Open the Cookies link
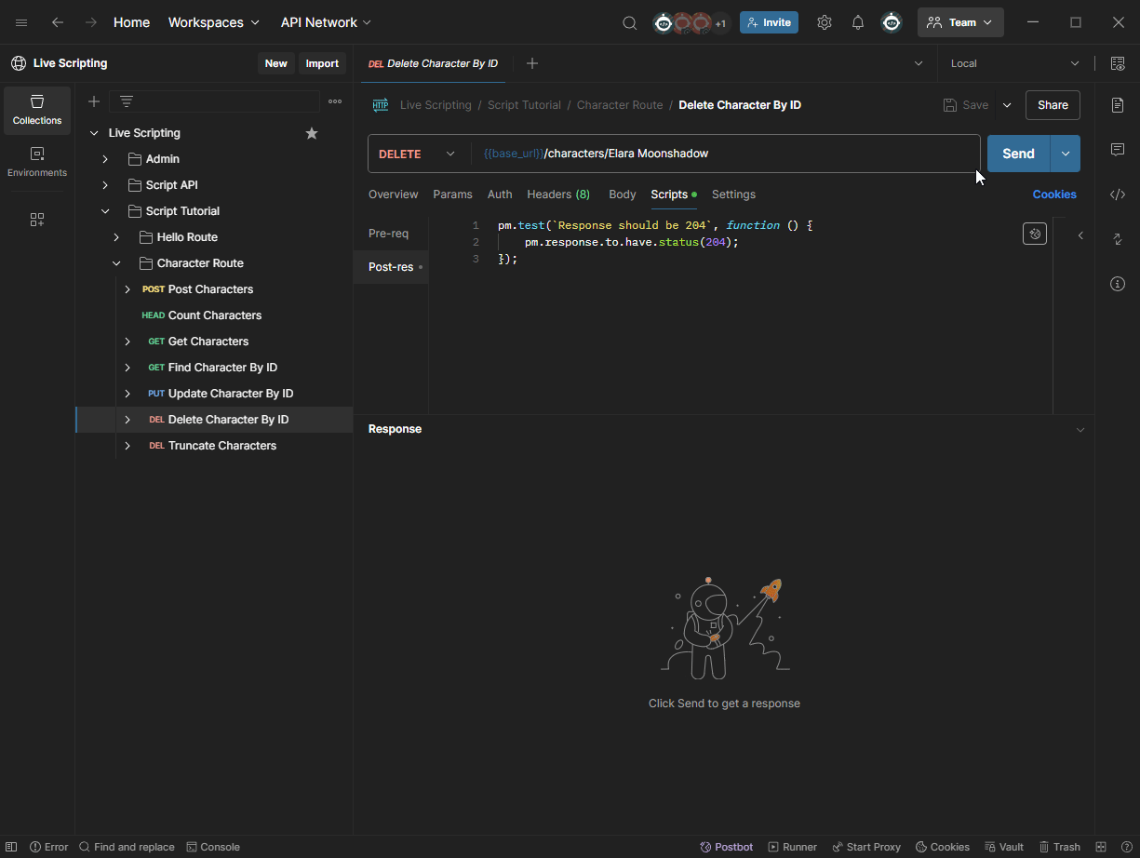1140x858 pixels. click(1054, 194)
